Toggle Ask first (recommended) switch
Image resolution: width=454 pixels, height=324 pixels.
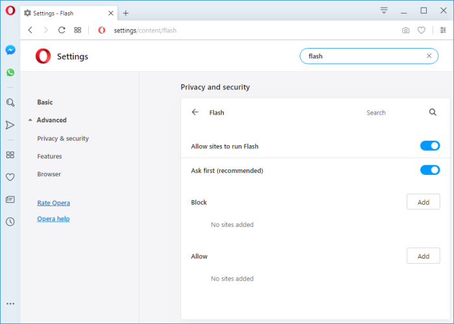pyautogui.click(x=430, y=170)
